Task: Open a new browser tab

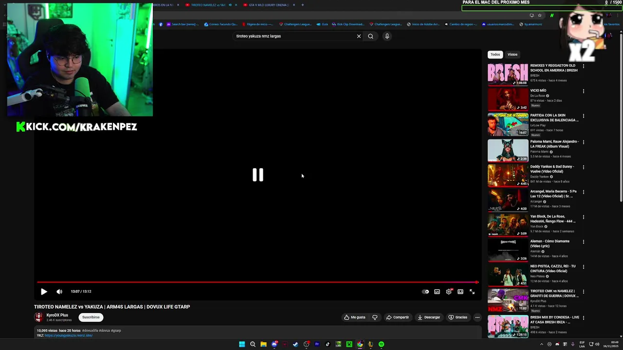Action: 302,5
